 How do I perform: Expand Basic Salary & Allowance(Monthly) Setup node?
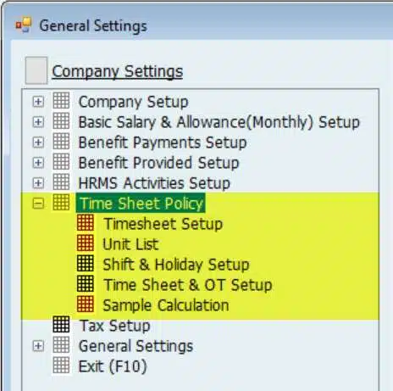pos(38,122)
